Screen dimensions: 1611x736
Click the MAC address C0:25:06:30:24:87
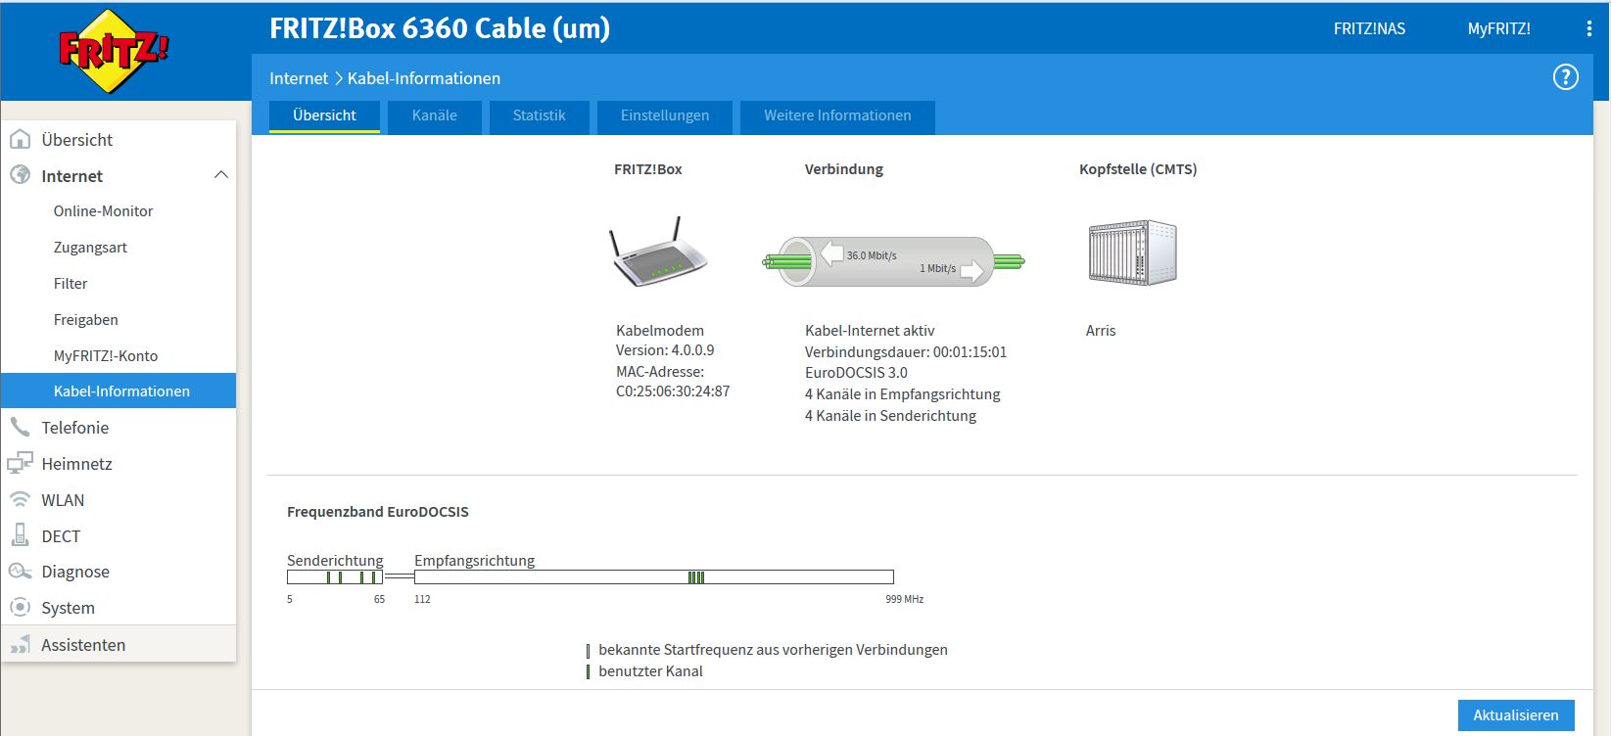[x=673, y=391]
